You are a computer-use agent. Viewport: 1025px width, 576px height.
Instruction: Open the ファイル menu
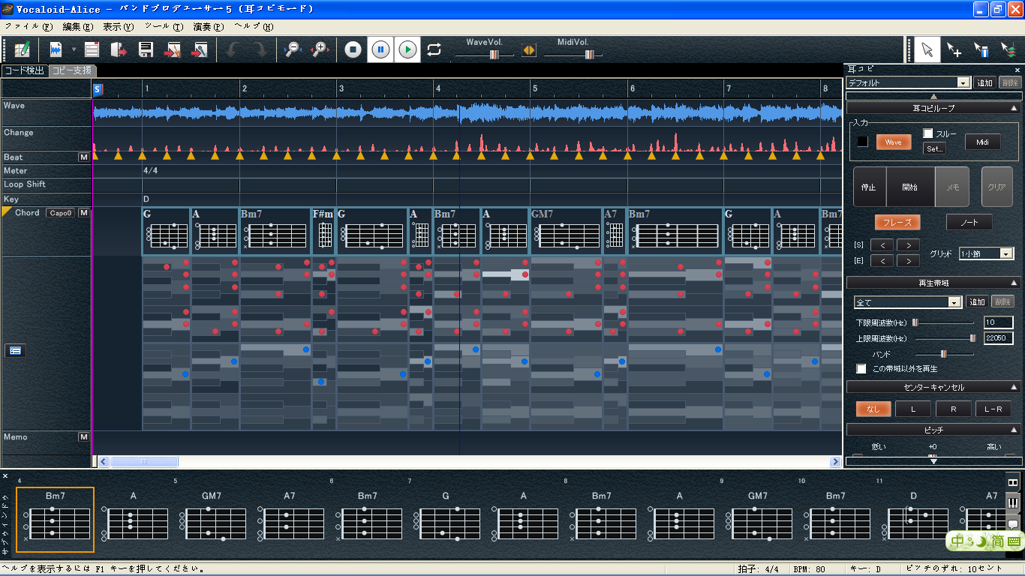pyautogui.click(x=29, y=26)
